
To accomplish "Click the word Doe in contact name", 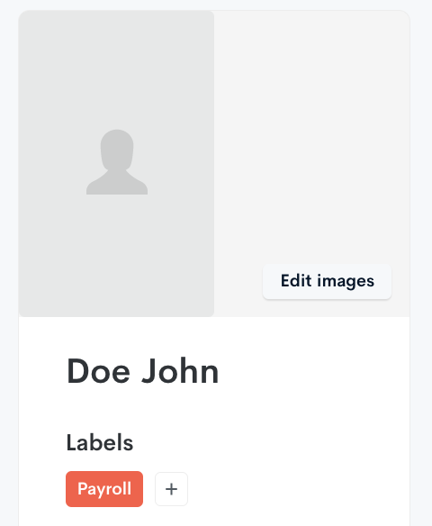I will pos(98,371).
